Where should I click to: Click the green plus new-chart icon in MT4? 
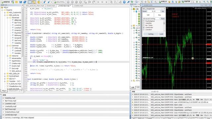pyautogui.click(x=132, y=2)
